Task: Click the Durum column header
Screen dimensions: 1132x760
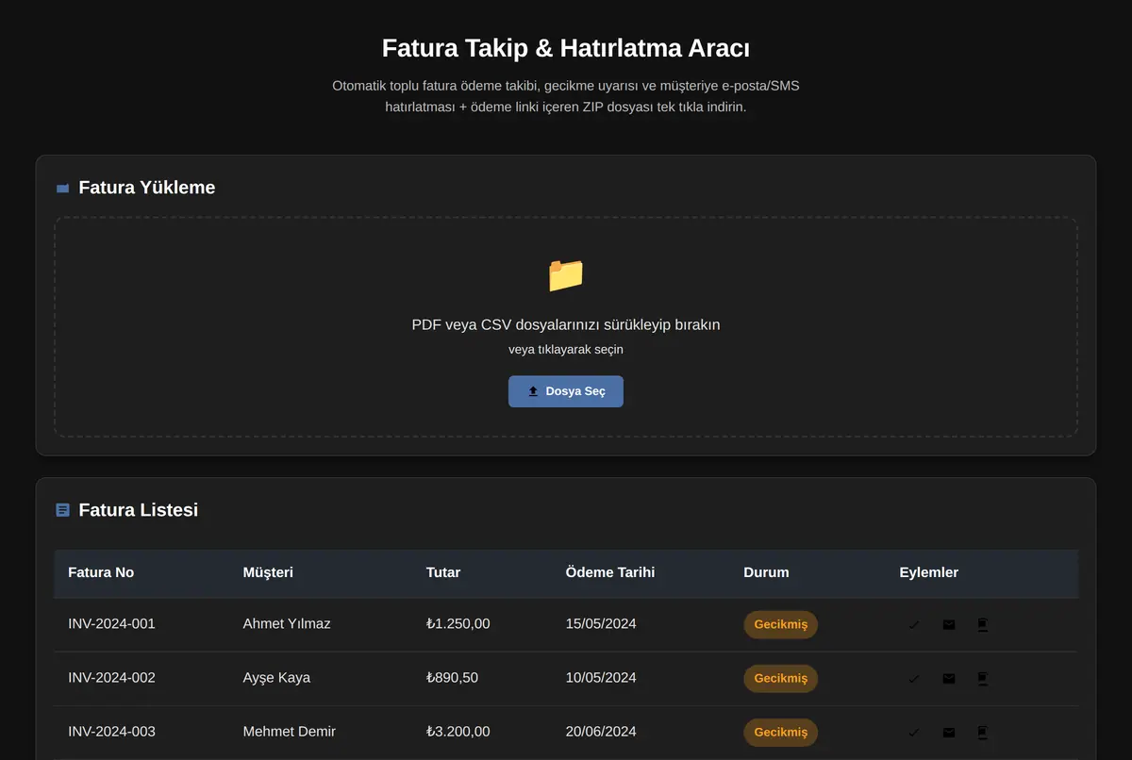Action: tap(766, 572)
